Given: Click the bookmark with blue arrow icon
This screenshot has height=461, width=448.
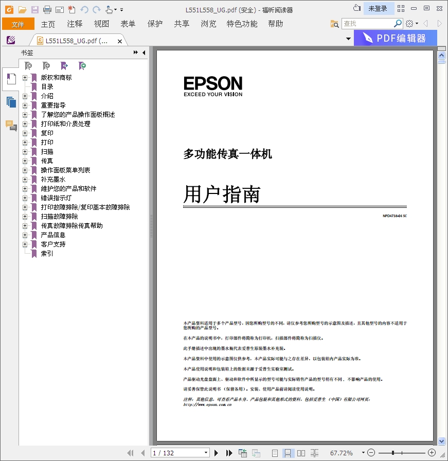Looking at the screenshot, I should [x=64, y=66].
